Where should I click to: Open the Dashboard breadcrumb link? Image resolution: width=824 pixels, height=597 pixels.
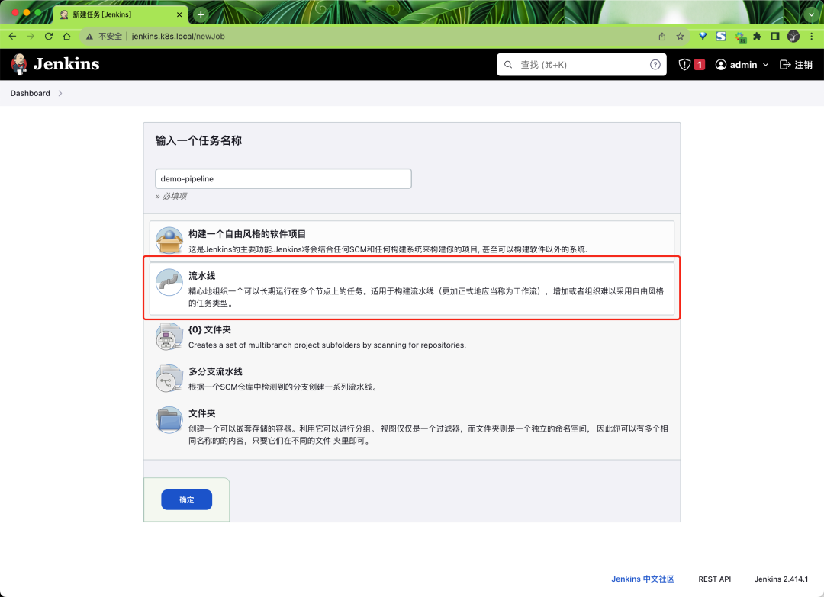pos(30,94)
